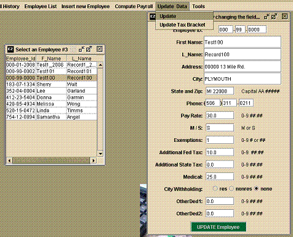Click the Employee ID field showing 000
293x237 pixels.
pyautogui.click(x=226, y=30)
